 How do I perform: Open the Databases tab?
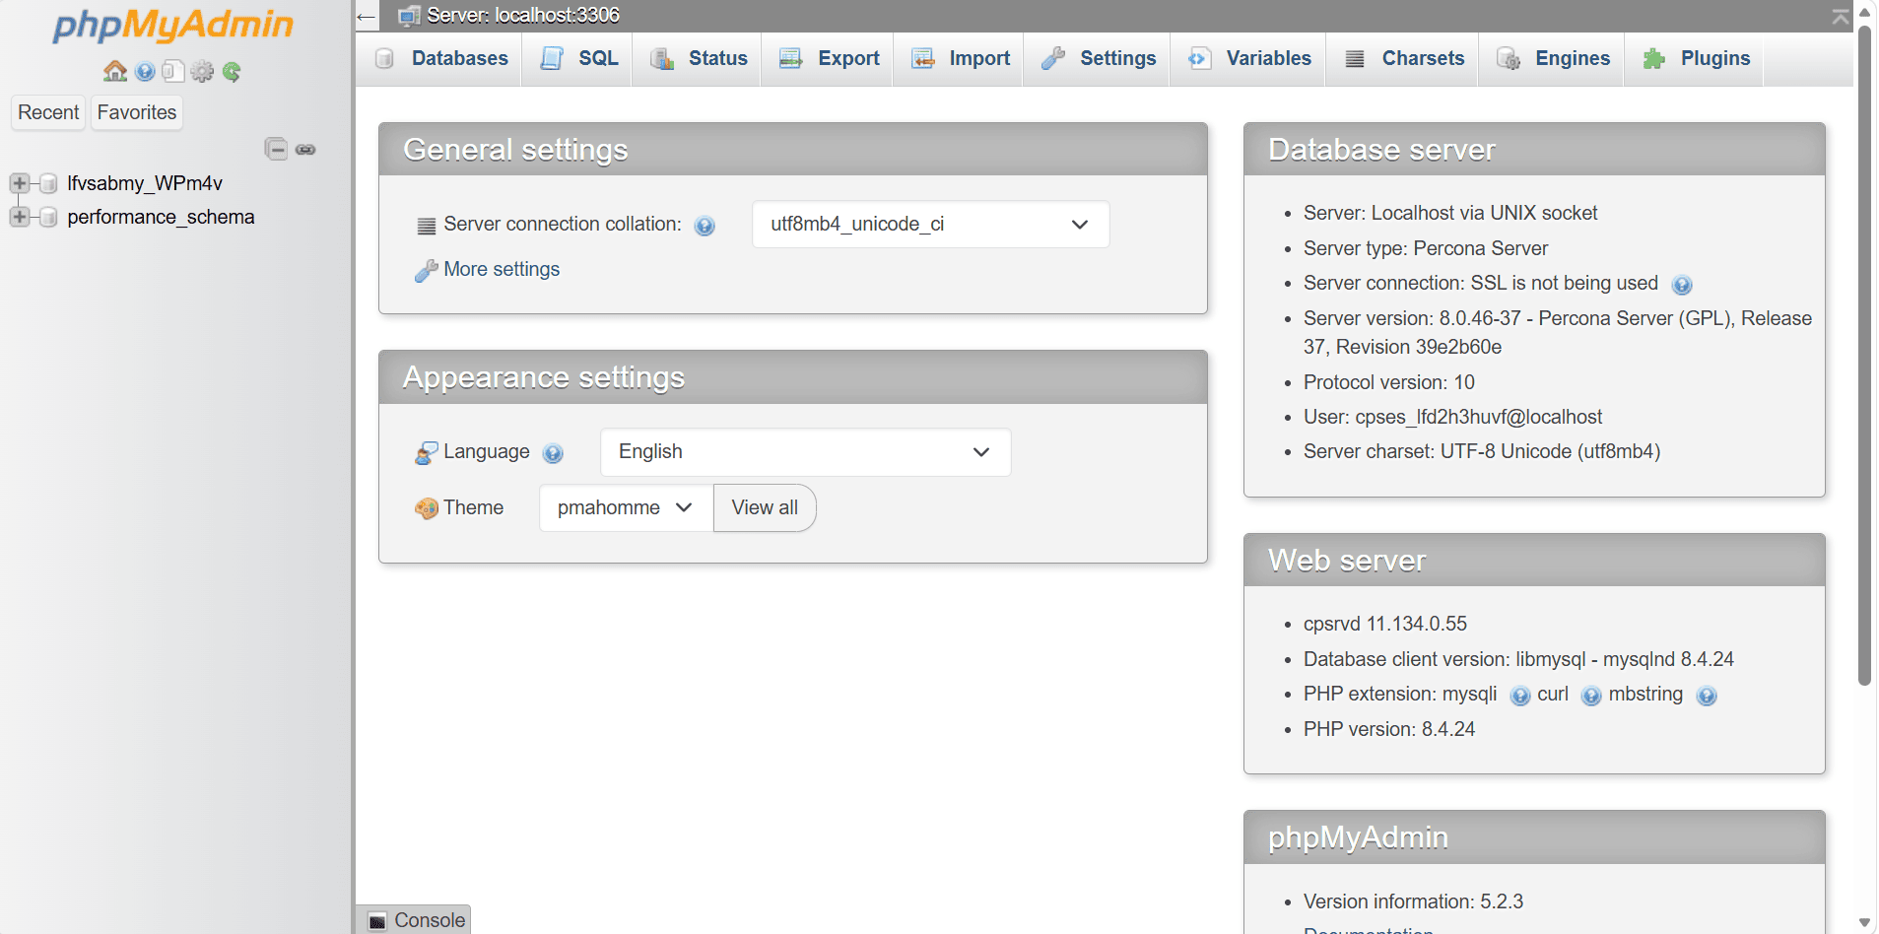coord(441,59)
